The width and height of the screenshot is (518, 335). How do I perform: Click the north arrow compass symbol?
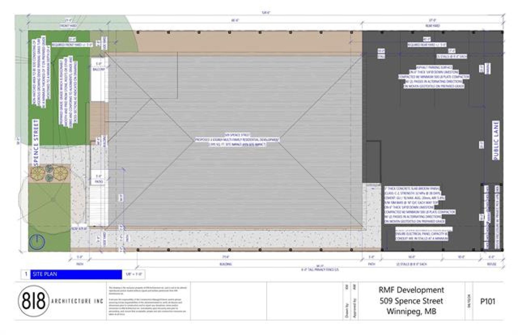click(x=37, y=241)
